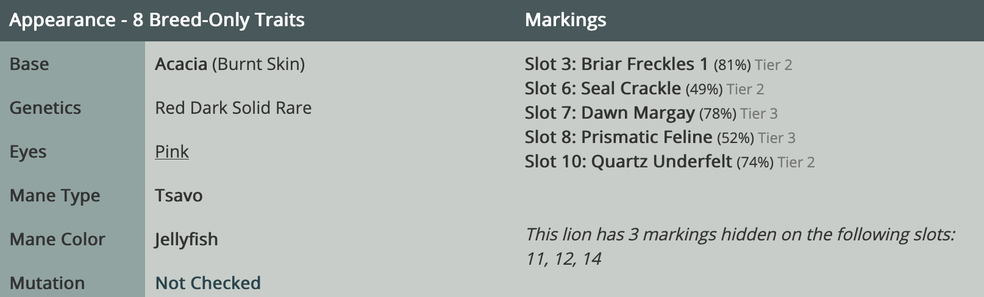
Task: Click the Jellyfish mane color value
Action: (x=186, y=239)
